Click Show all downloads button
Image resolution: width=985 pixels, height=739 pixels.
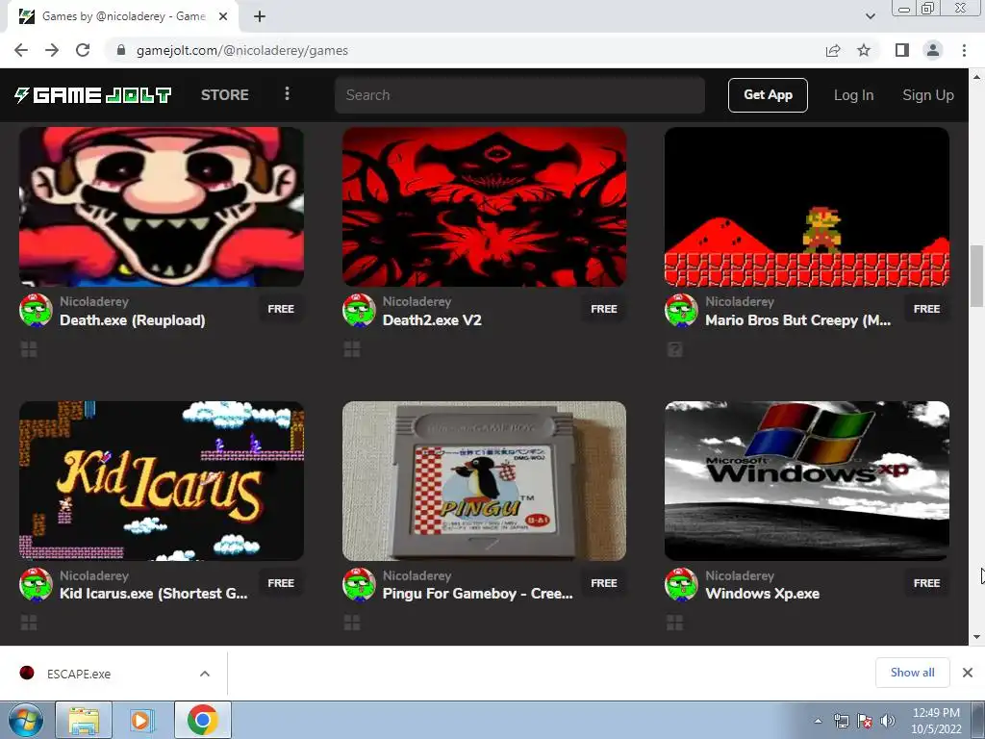point(912,673)
